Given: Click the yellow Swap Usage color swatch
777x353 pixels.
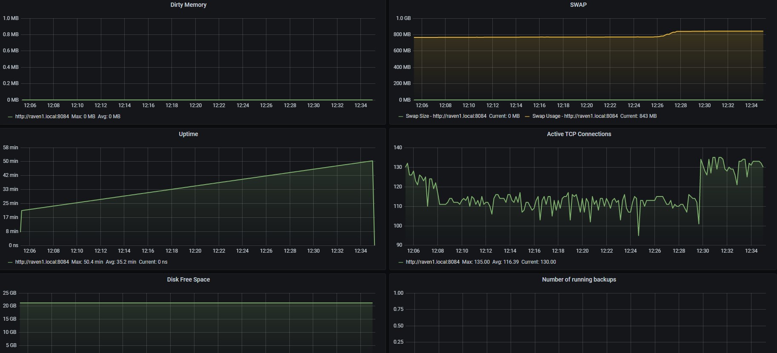Looking at the screenshot, I should [x=527, y=116].
